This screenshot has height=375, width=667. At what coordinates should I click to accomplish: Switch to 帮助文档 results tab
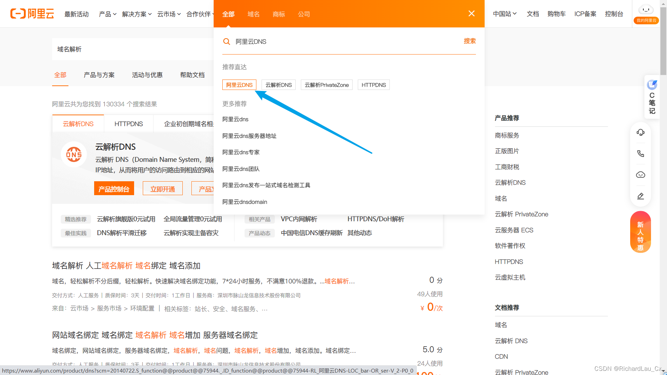[192, 75]
